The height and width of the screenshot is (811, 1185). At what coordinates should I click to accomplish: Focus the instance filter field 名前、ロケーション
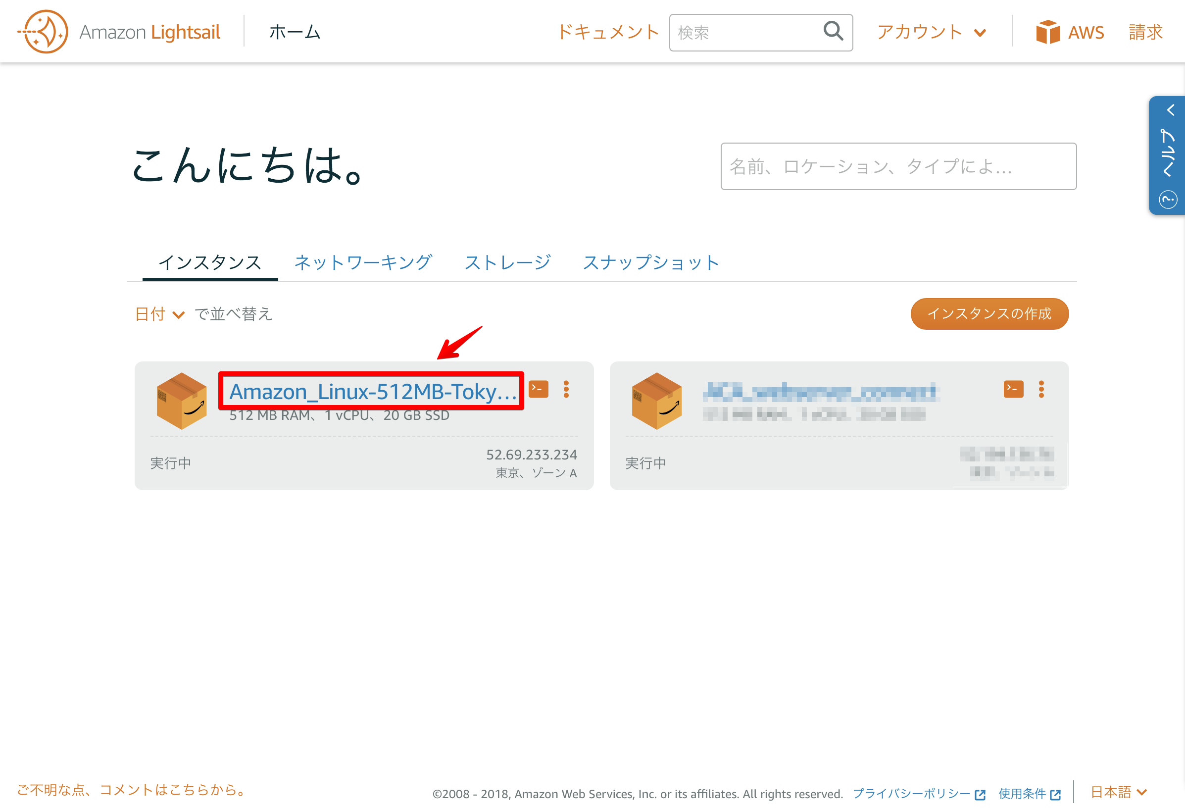(x=898, y=166)
